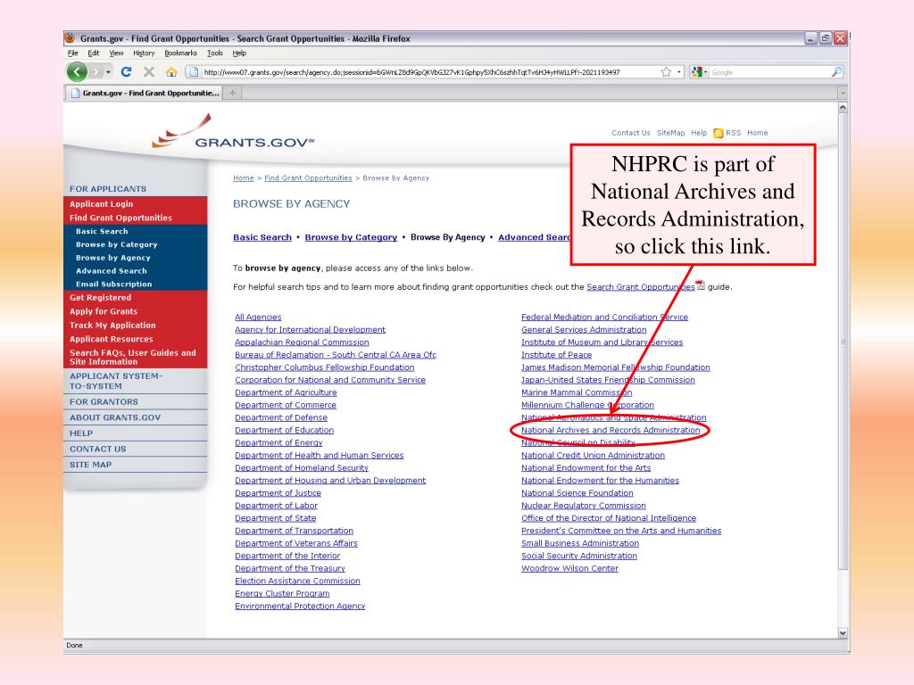Screen dimensions: 914x685
Task: Open Institute of Museum and Library Services
Action: (602, 342)
